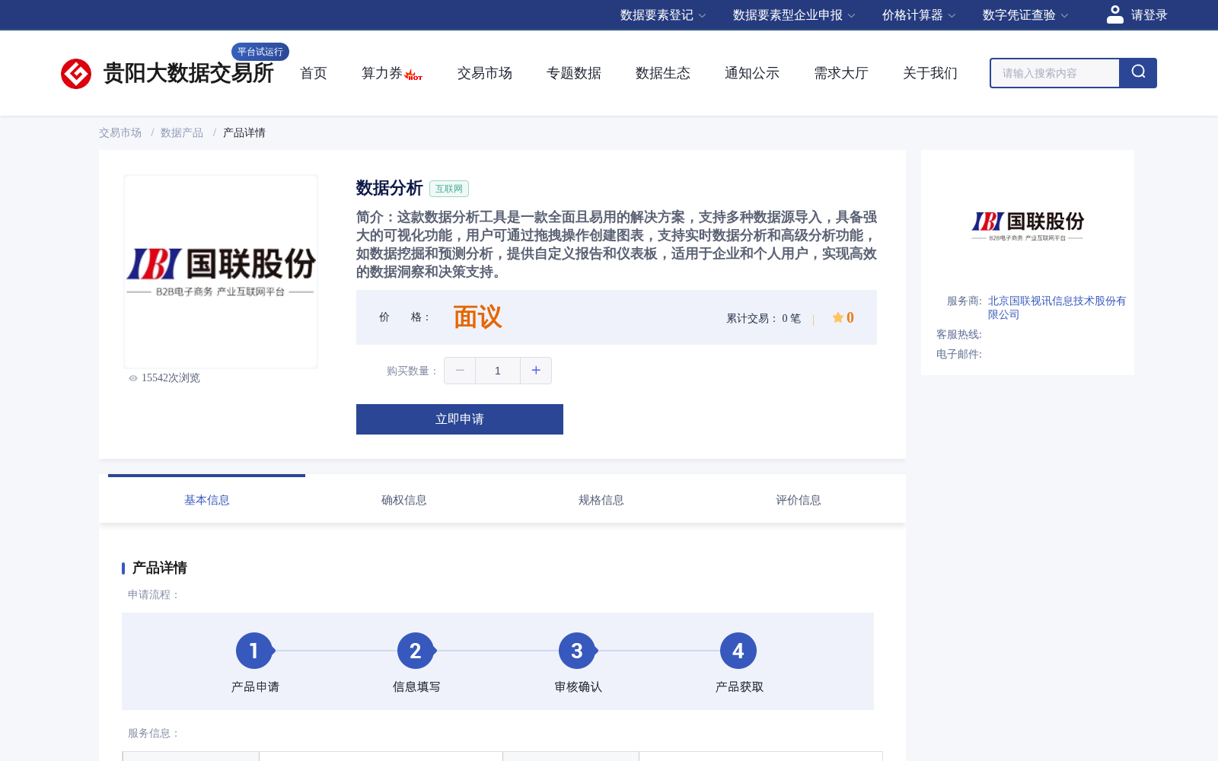This screenshot has width=1218, height=761.
Task: Click step 2 circle 信息填写
Action: point(416,651)
